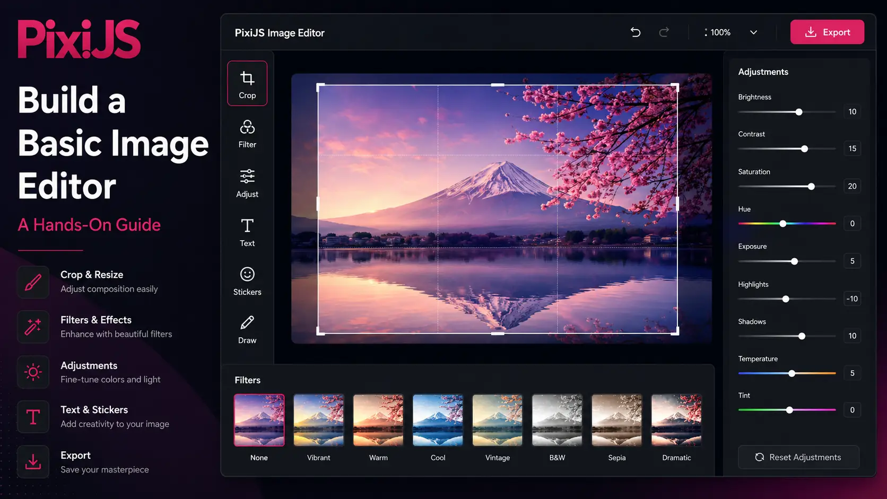This screenshot has width=887, height=499.
Task: Click the Temperature slider handle
Action: tap(792, 373)
